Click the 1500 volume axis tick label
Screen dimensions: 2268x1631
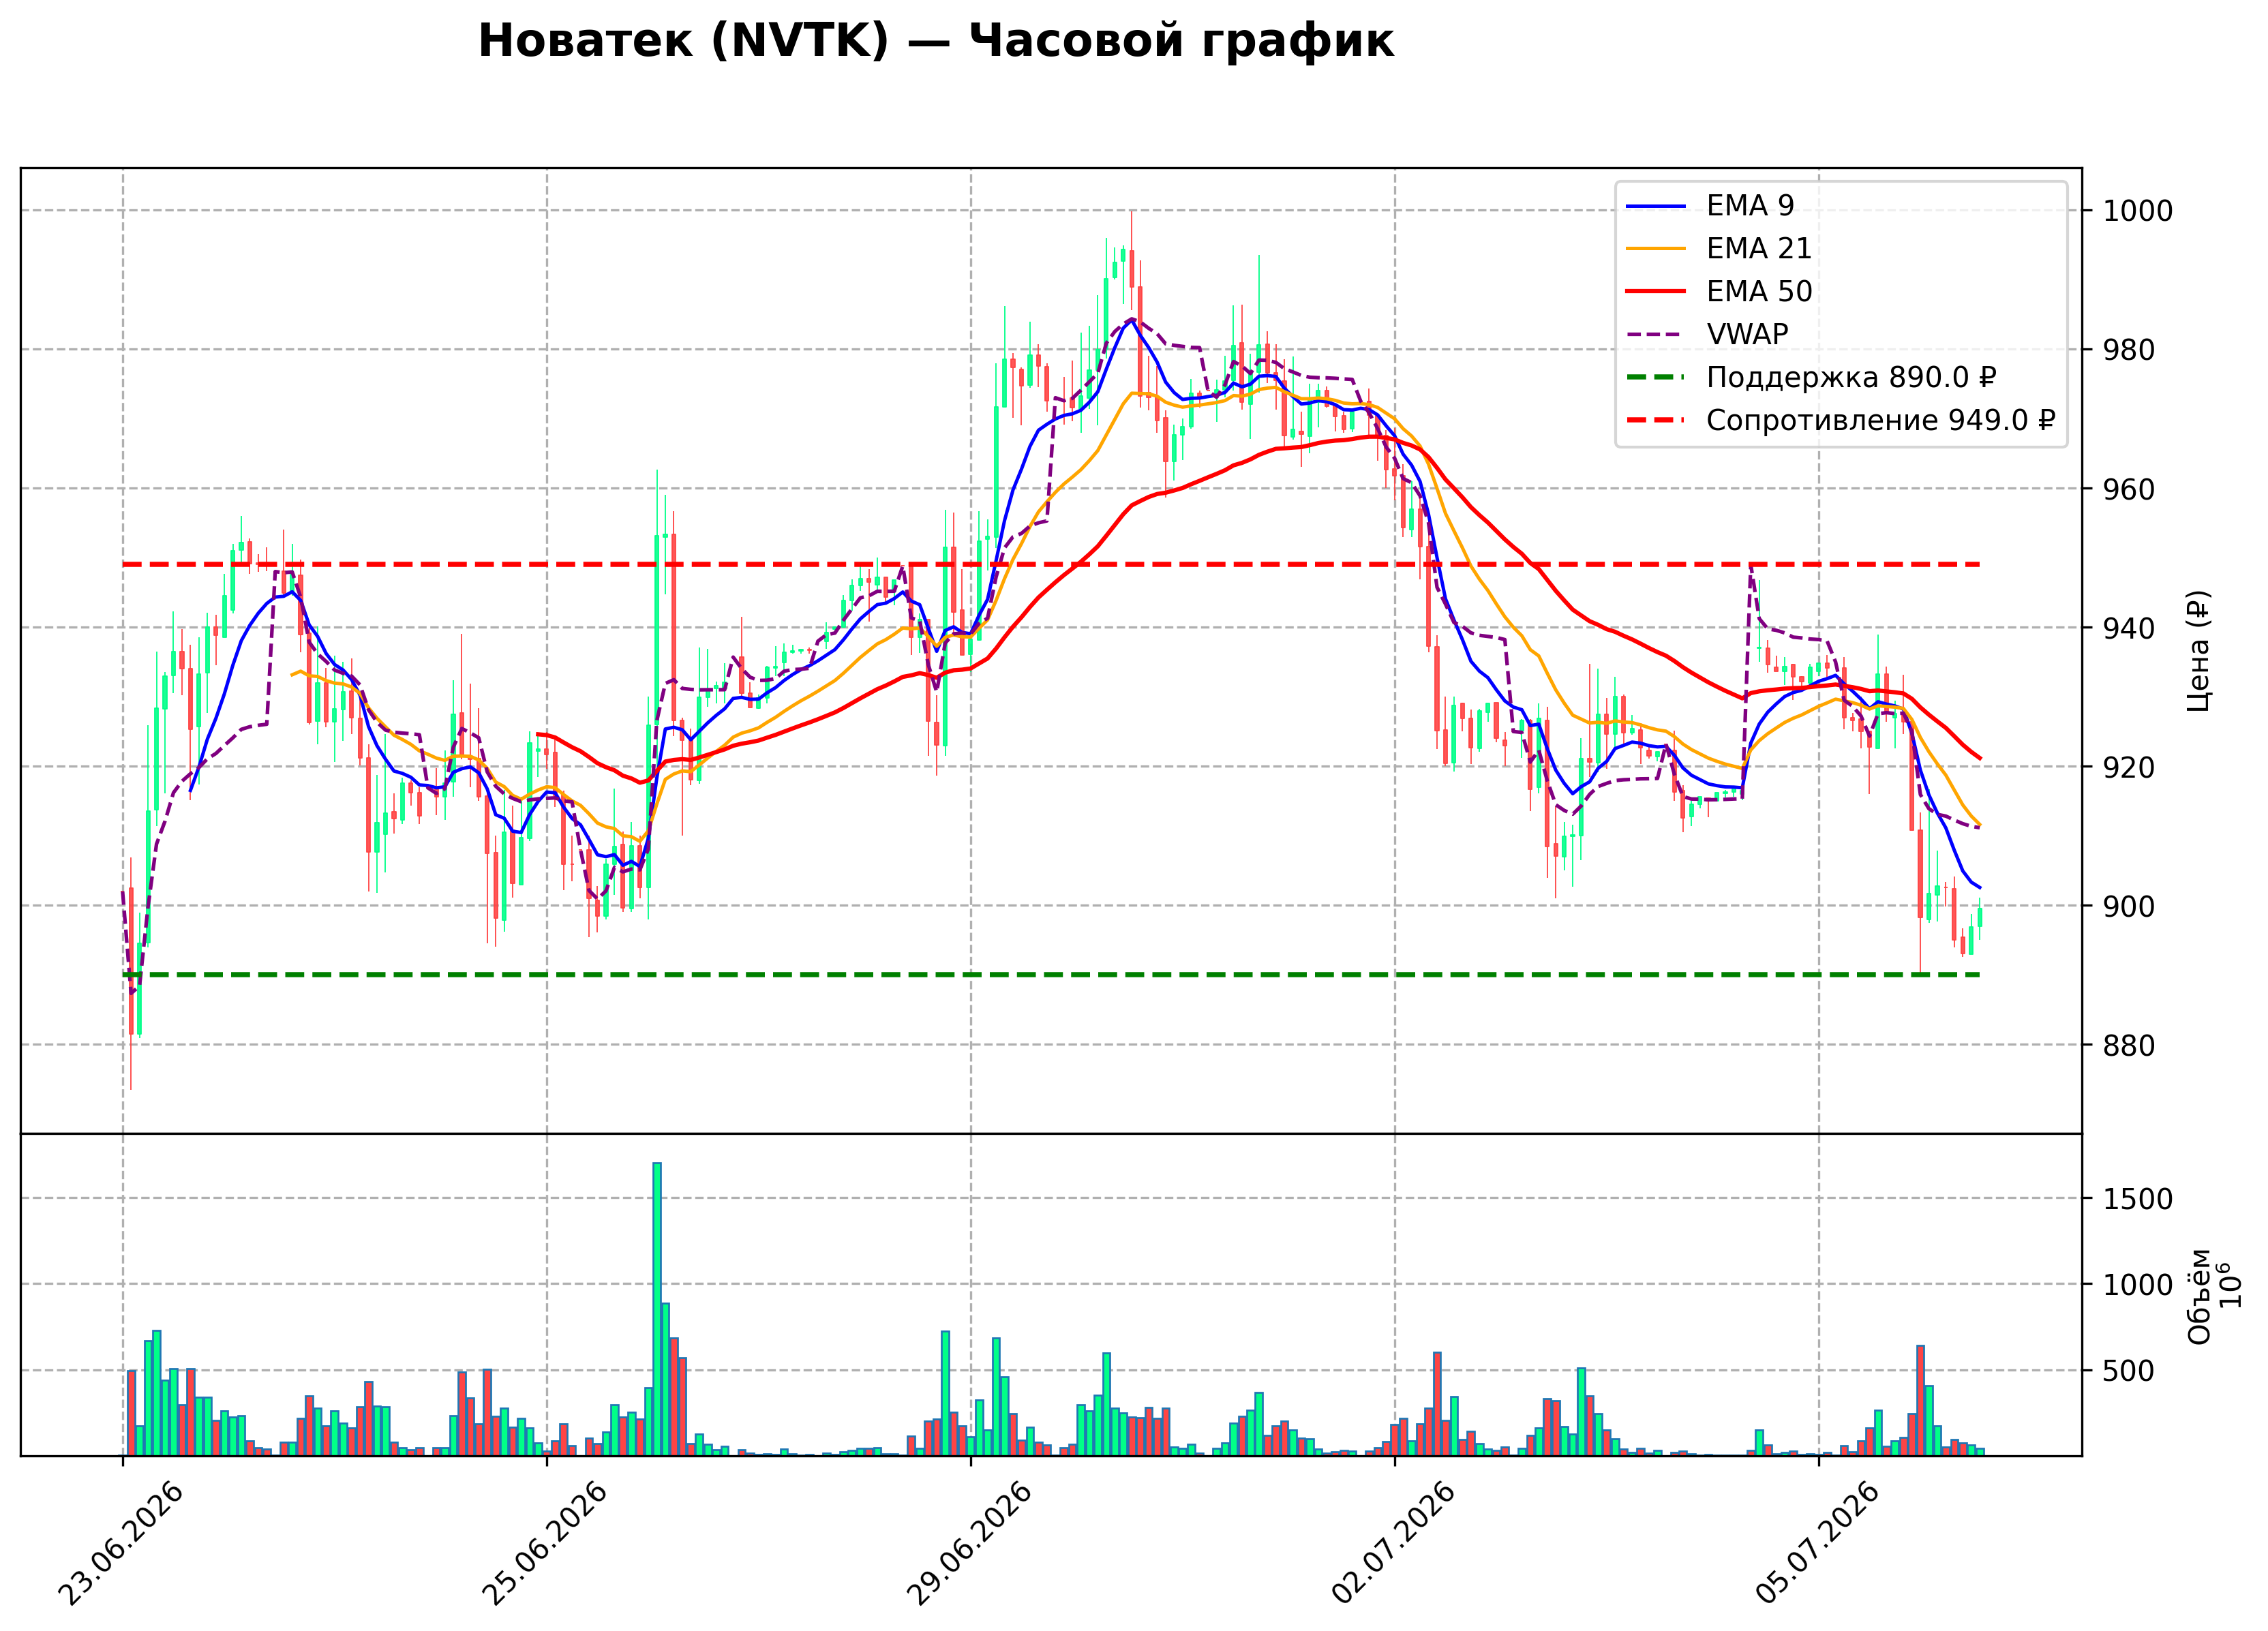[x=2138, y=1199]
